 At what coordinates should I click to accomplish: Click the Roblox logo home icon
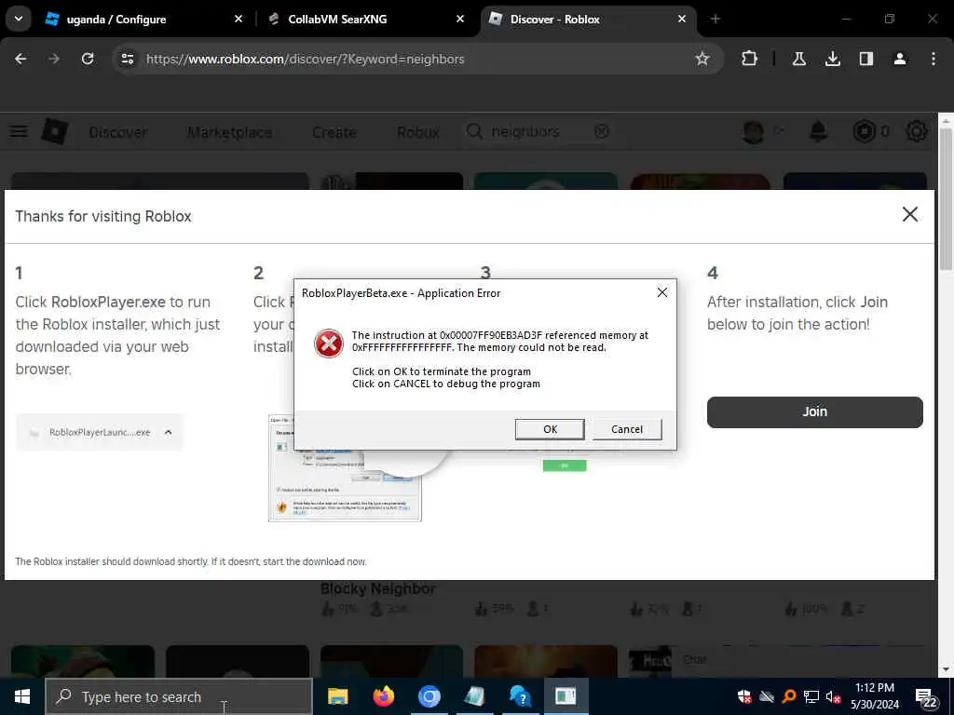tap(54, 131)
